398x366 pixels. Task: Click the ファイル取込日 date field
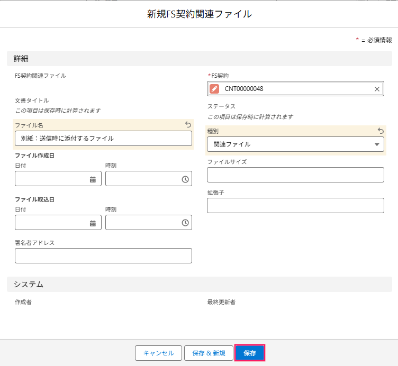[x=58, y=223]
